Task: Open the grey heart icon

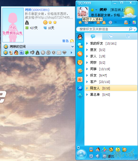Action: click(32, 53)
